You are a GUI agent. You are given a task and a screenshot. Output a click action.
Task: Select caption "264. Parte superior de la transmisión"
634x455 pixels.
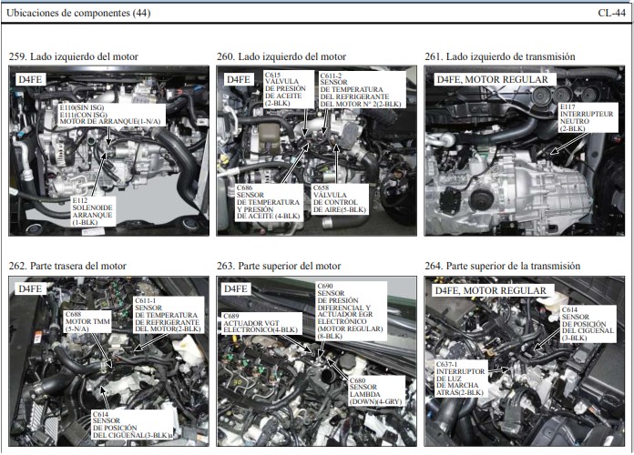click(x=503, y=266)
